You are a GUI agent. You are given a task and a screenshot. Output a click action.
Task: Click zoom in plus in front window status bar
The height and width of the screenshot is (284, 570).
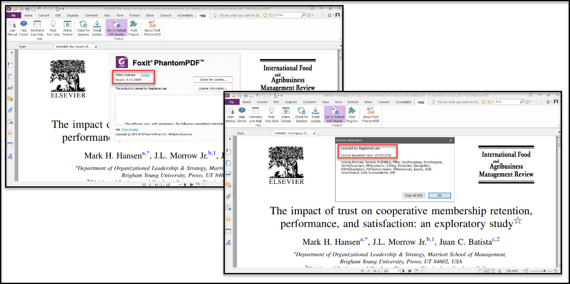(x=556, y=270)
